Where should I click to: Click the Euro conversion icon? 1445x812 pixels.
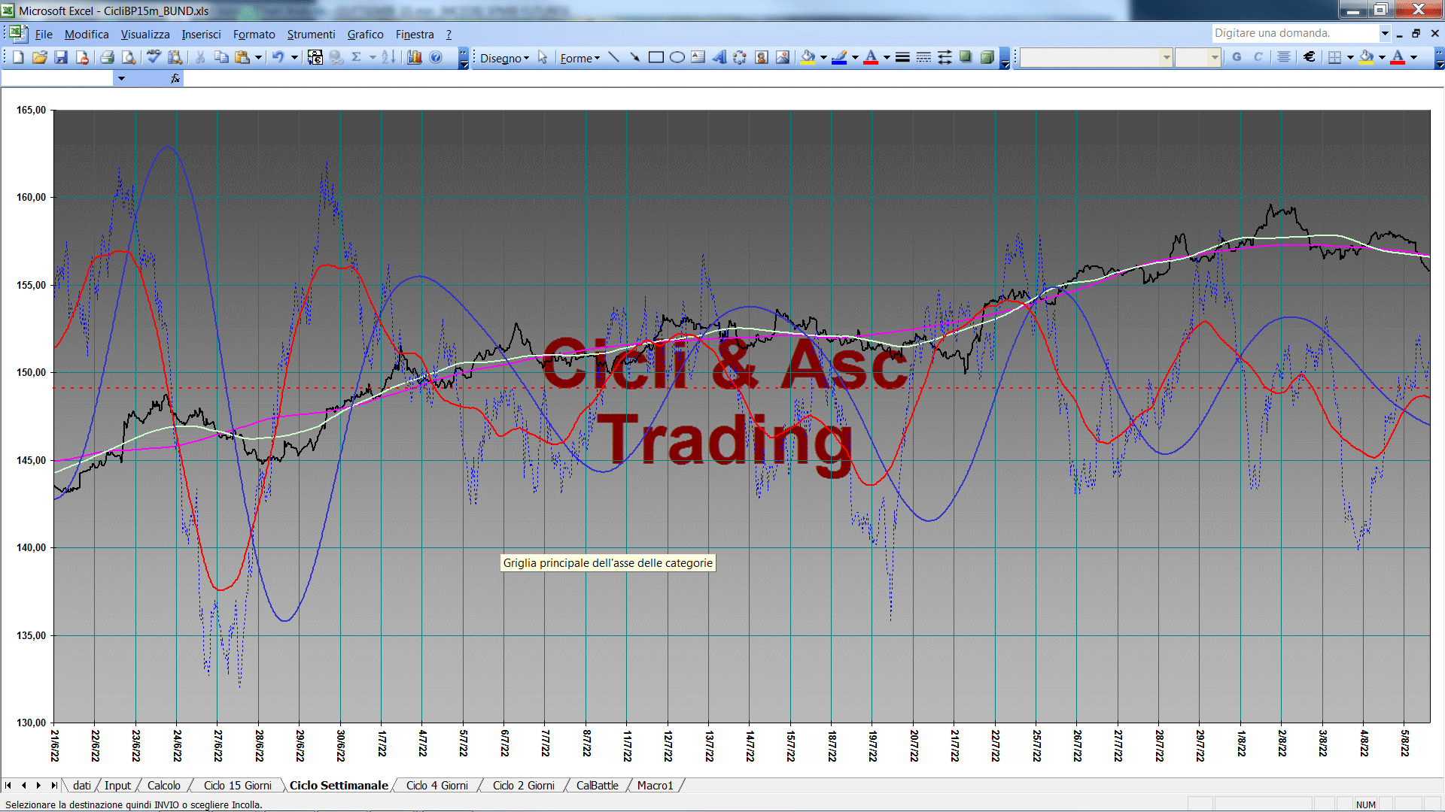pos(315,57)
